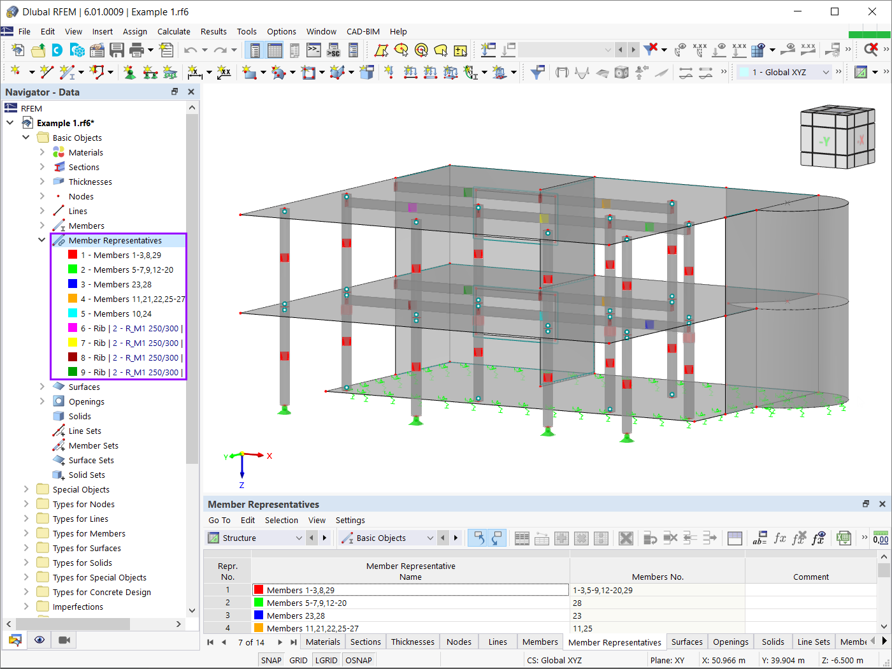Click the new dimension tool icon
This screenshot has height=669, width=892.
pos(194,72)
